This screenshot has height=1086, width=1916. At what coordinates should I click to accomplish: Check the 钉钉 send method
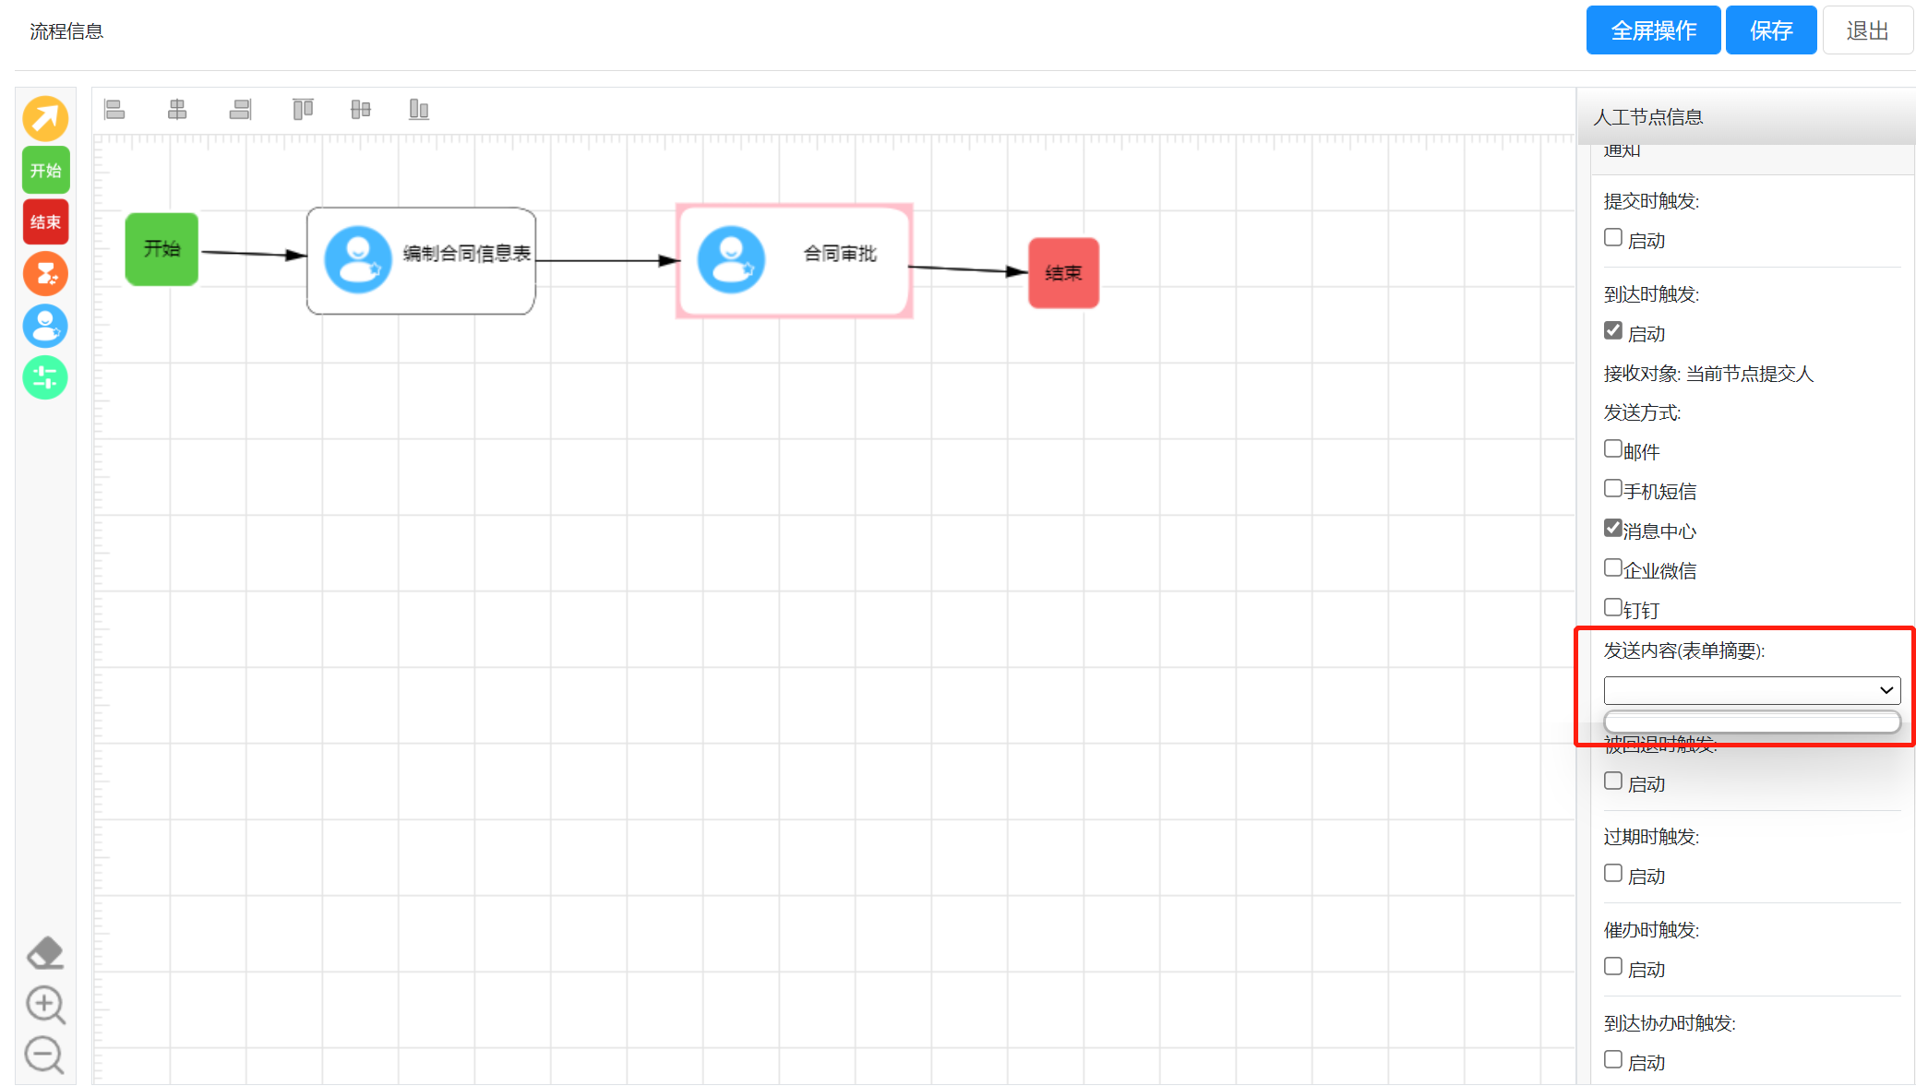(1613, 608)
